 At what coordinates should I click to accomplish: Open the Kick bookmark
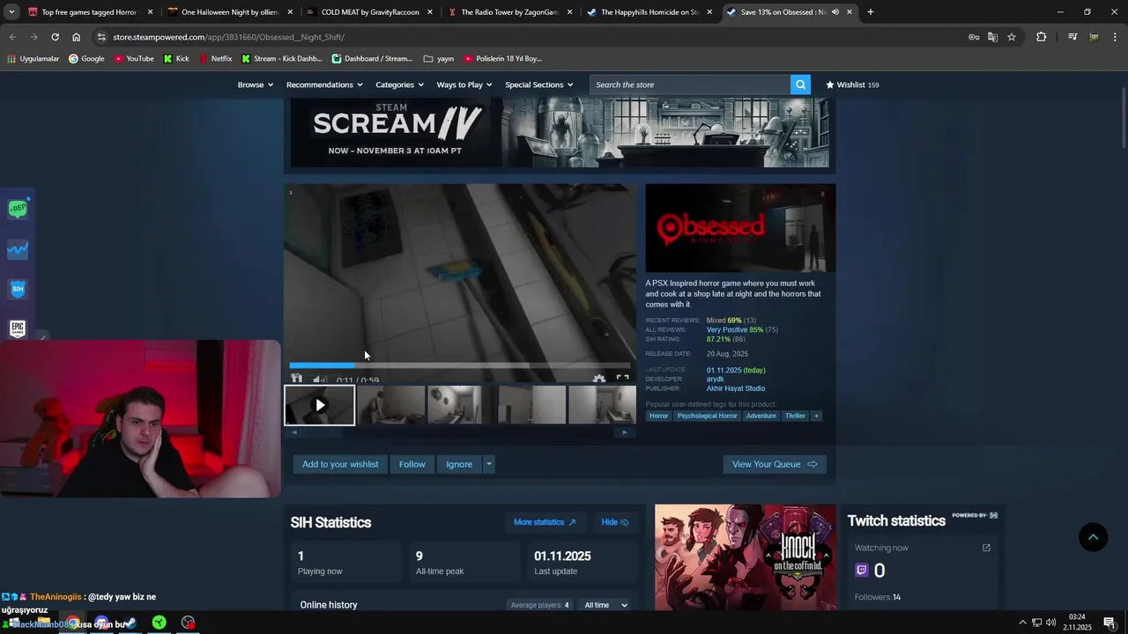point(176,59)
